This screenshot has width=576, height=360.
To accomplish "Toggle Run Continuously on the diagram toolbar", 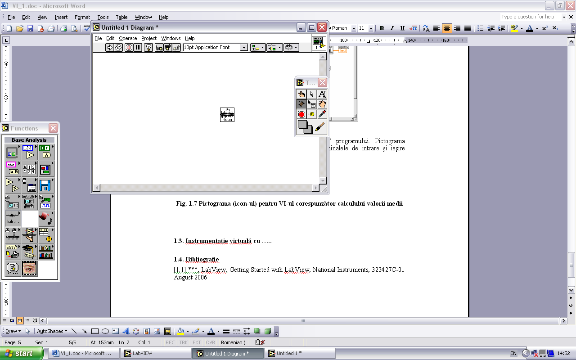I will click(118, 47).
